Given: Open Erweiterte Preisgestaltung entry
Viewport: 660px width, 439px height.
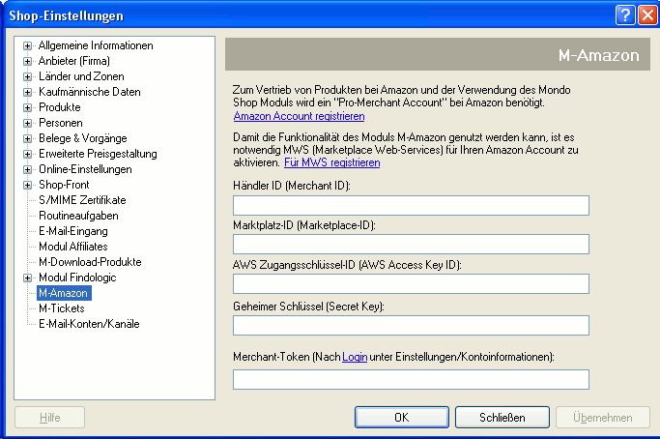Looking at the screenshot, I should (x=98, y=154).
